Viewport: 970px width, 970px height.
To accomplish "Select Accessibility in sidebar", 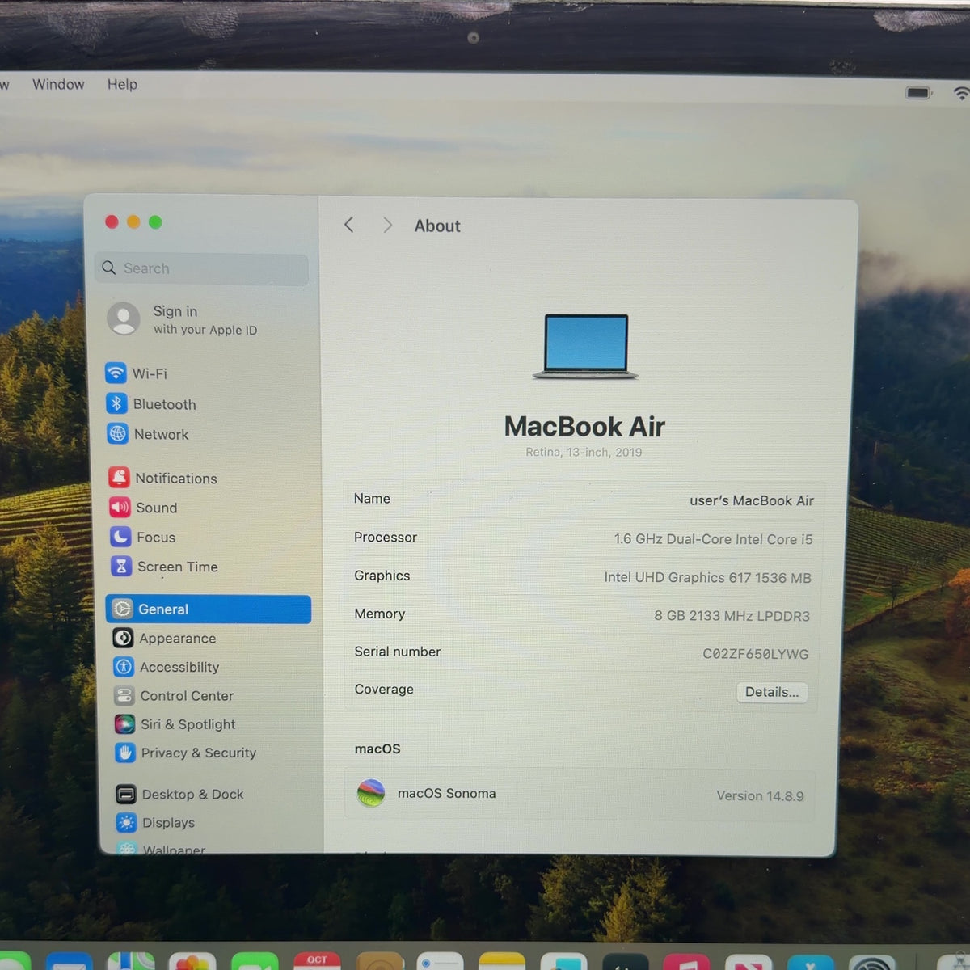I will coord(166,667).
